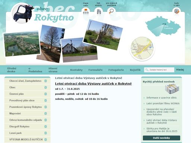The image size is (191, 143).
Task: Click the tisk stránky print icon
Action: [99, 12]
